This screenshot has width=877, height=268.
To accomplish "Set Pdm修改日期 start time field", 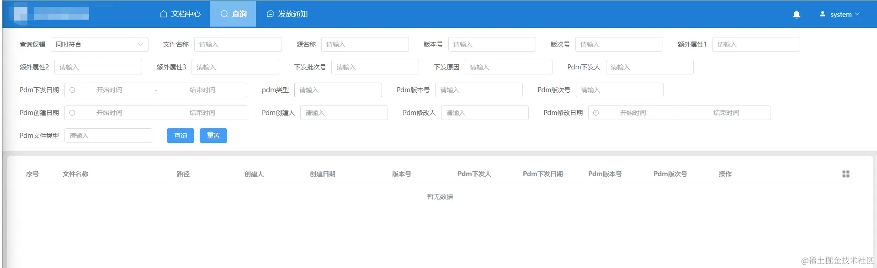I will [633, 113].
